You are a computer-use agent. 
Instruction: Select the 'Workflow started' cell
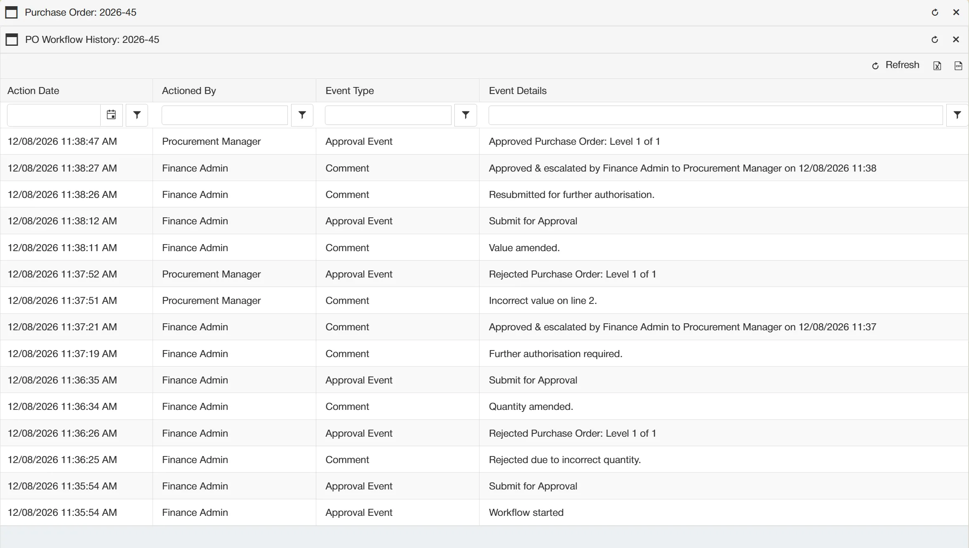point(724,513)
